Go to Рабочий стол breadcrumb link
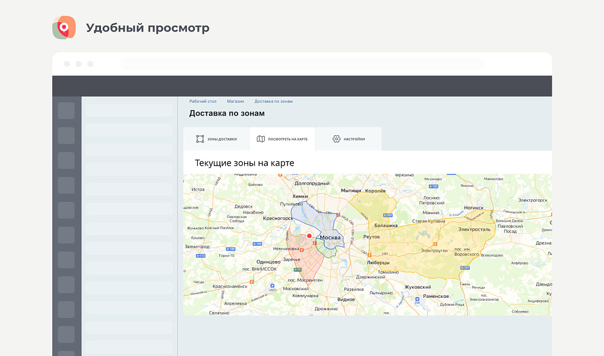The width and height of the screenshot is (604, 356). click(202, 101)
